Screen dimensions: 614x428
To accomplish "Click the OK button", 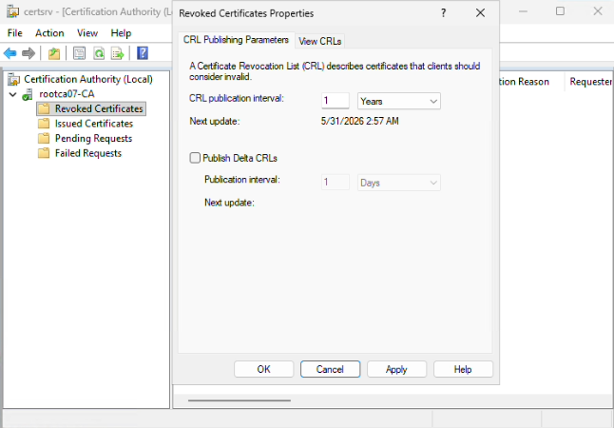I will coord(263,369).
